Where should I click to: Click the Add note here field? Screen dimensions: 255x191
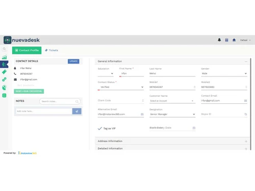coord(44,111)
